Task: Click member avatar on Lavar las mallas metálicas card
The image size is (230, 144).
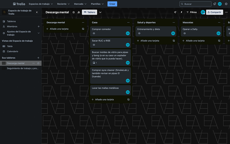Action: [x=128, y=92]
